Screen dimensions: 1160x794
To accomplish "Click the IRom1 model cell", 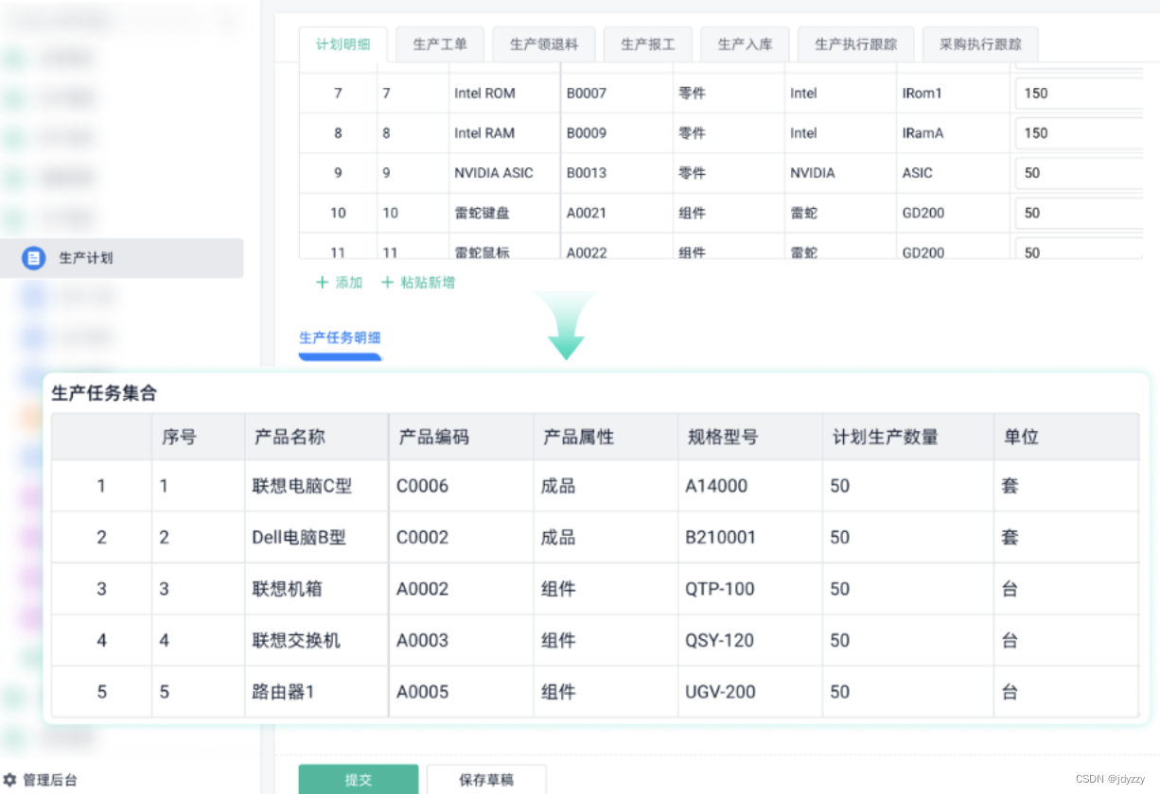I will click(x=953, y=94).
